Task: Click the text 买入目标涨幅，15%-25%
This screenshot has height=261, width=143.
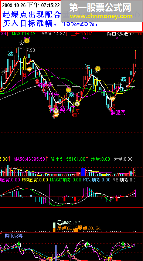Action: (51, 24)
